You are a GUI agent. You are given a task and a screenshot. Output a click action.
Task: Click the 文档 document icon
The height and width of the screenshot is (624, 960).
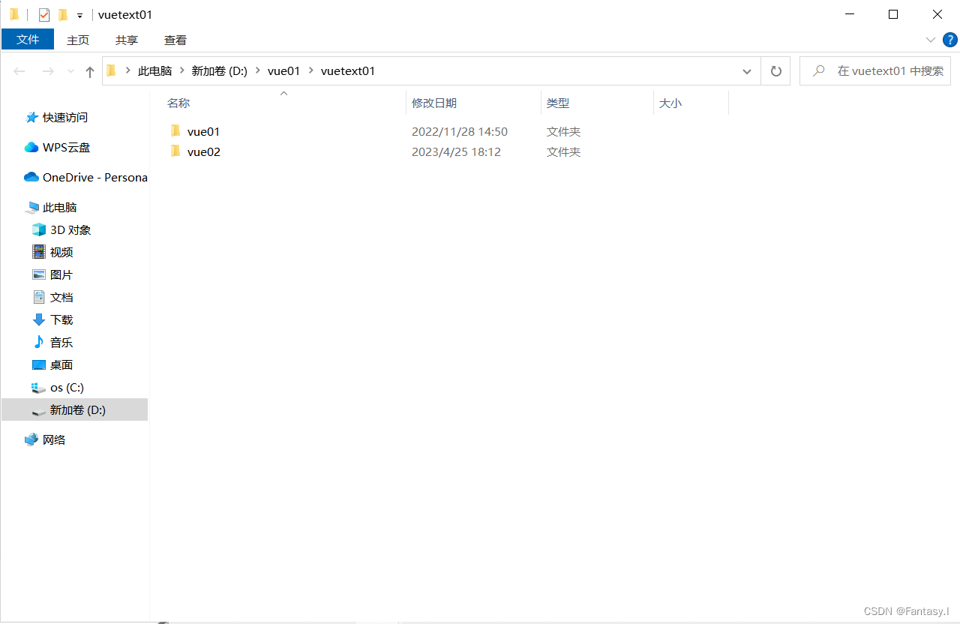(x=39, y=297)
